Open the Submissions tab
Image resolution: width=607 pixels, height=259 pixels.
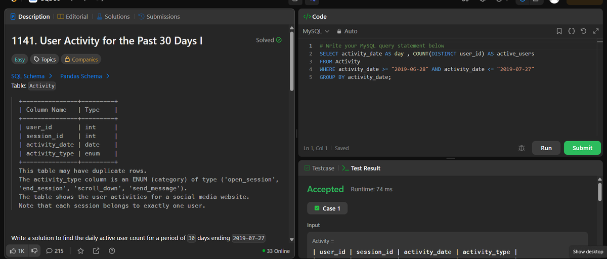coord(159,17)
